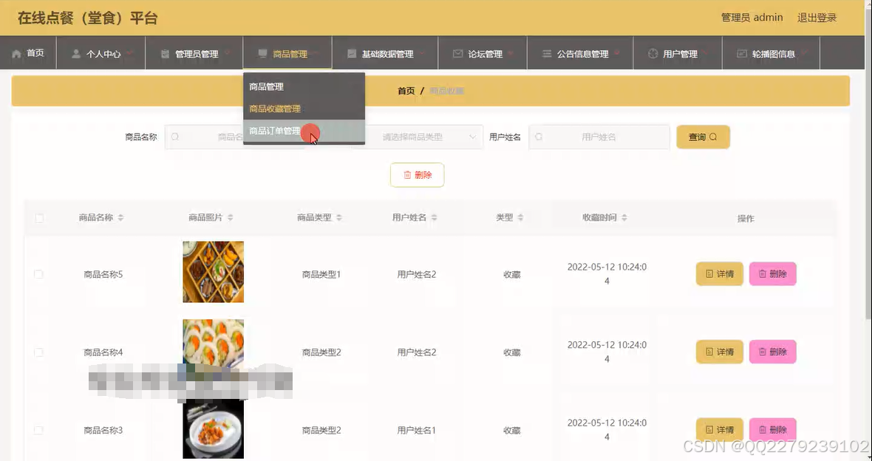Select 商品订单管理 from the submenu

tap(275, 130)
